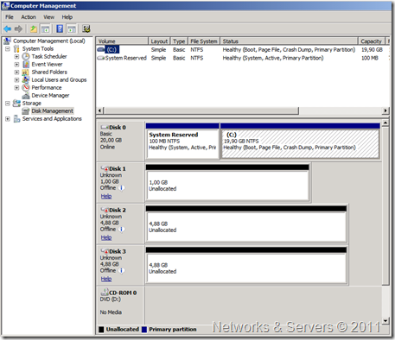This screenshot has width=395, height=340.
Task: Click the volume list scroll right arrow
Action: click(385, 110)
